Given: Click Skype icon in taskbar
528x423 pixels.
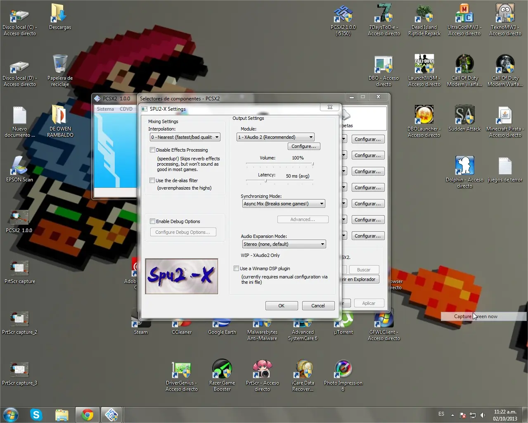Looking at the screenshot, I should coord(36,414).
